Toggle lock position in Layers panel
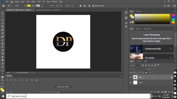The height and width of the screenshot is (99, 177). pos(140,73)
